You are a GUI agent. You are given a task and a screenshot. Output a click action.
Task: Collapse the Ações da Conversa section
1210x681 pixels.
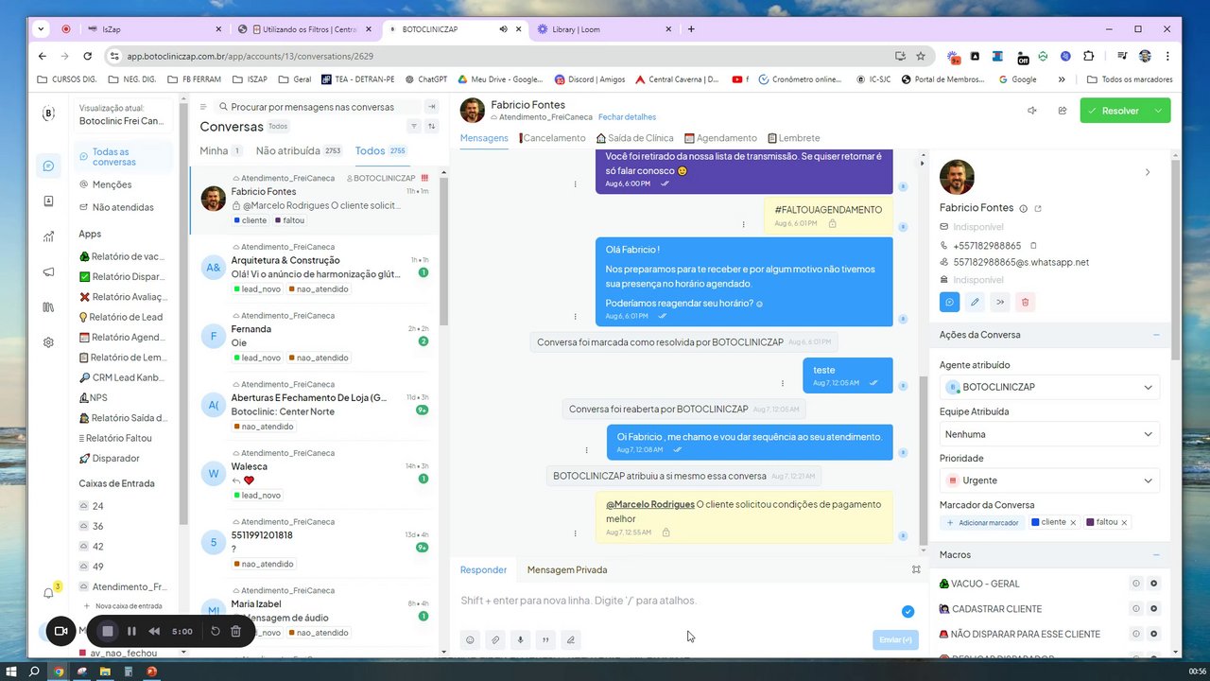pos(1155,335)
